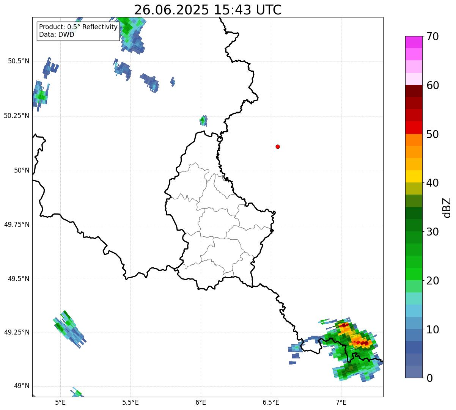Click the "50.5°N" latitude label
456x410 pixels.
[x=19, y=61]
